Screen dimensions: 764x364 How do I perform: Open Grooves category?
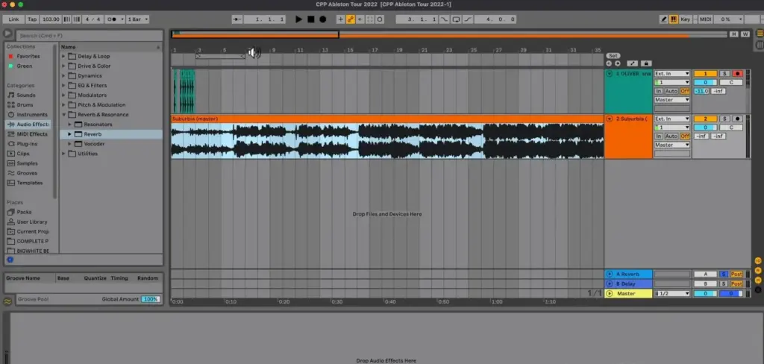tap(27, 173)
